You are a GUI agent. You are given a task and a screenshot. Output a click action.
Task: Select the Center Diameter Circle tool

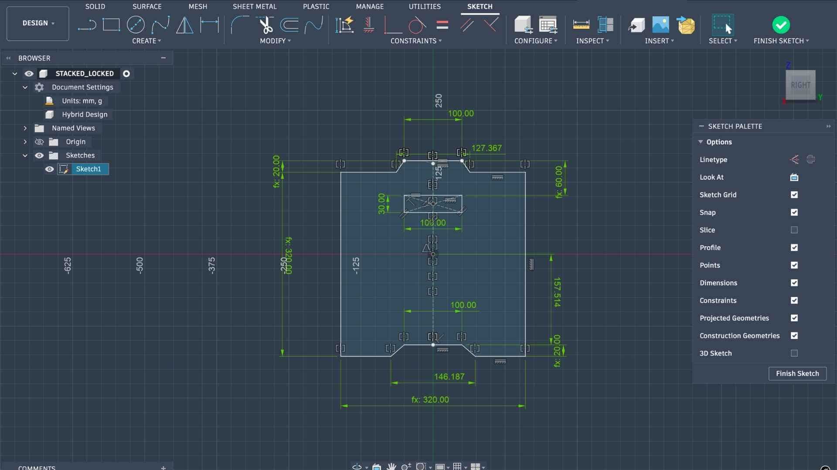pos(136,25)
